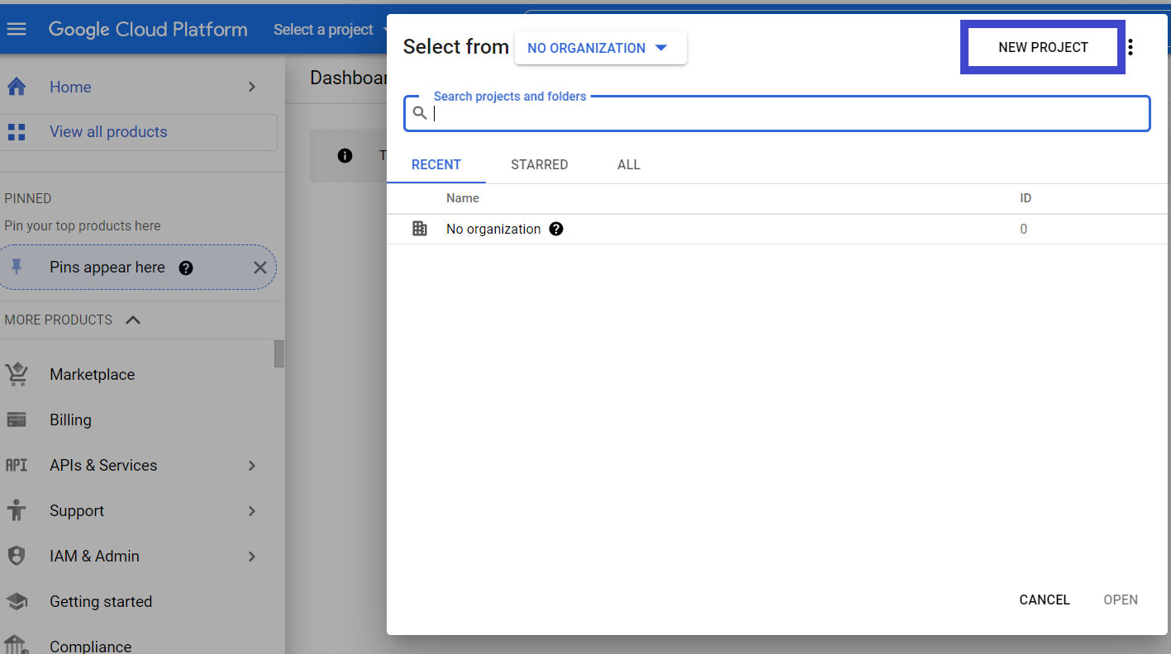Switch to the STARRED tab
Image resolution: width=1171 pixels, height=654 pixels.
[x=540, y=164]
